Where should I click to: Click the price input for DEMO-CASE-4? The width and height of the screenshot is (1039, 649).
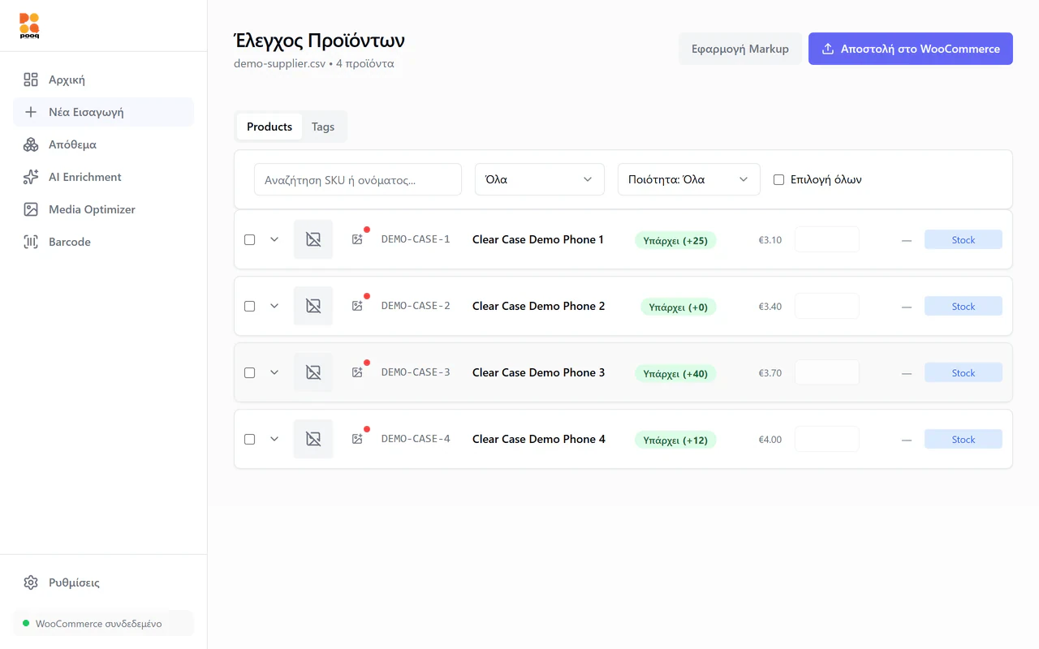827,439
